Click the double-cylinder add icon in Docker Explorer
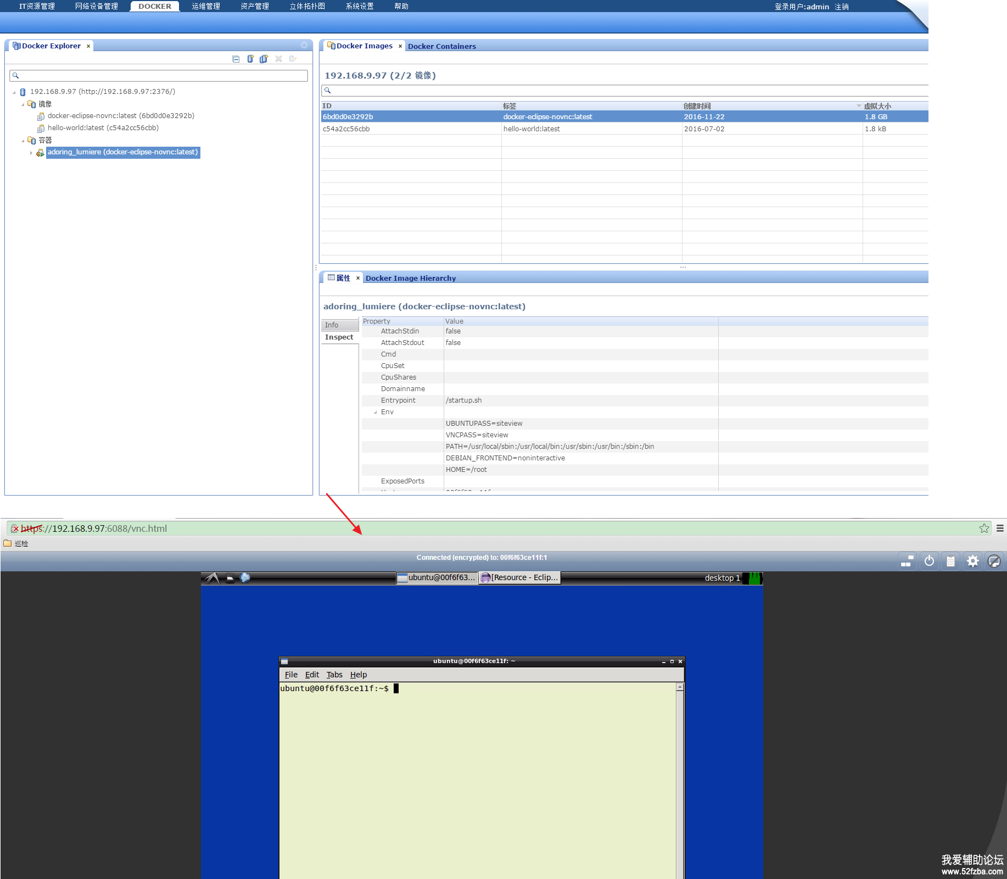This screenshot has height=879, width=1007. click(x=264, y=59)
